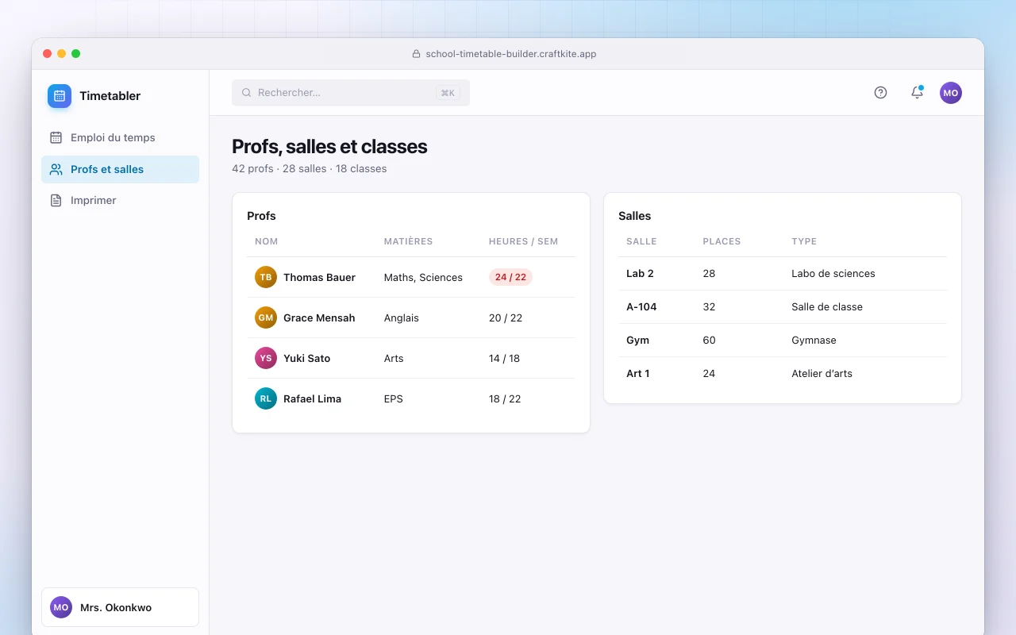Image resolution: width=1016 pixels, height=635 pixels.
Task: Open the help question mark icon
Action: tap(880, 93)
